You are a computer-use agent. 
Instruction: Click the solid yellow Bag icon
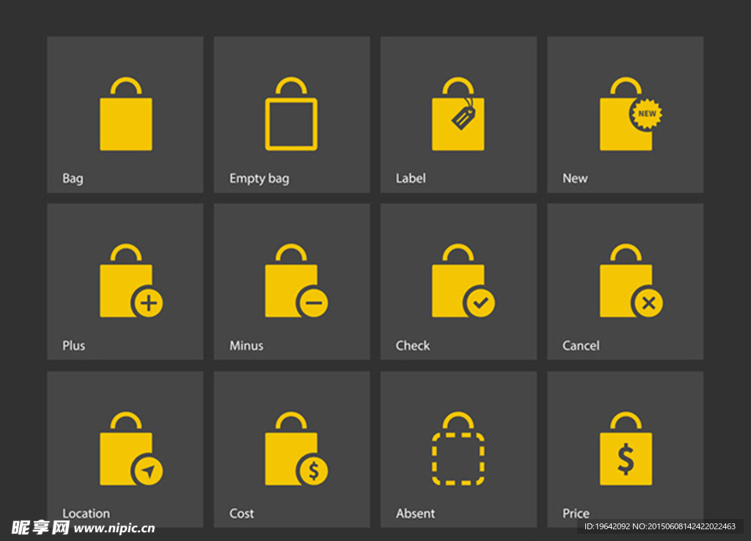126,114
